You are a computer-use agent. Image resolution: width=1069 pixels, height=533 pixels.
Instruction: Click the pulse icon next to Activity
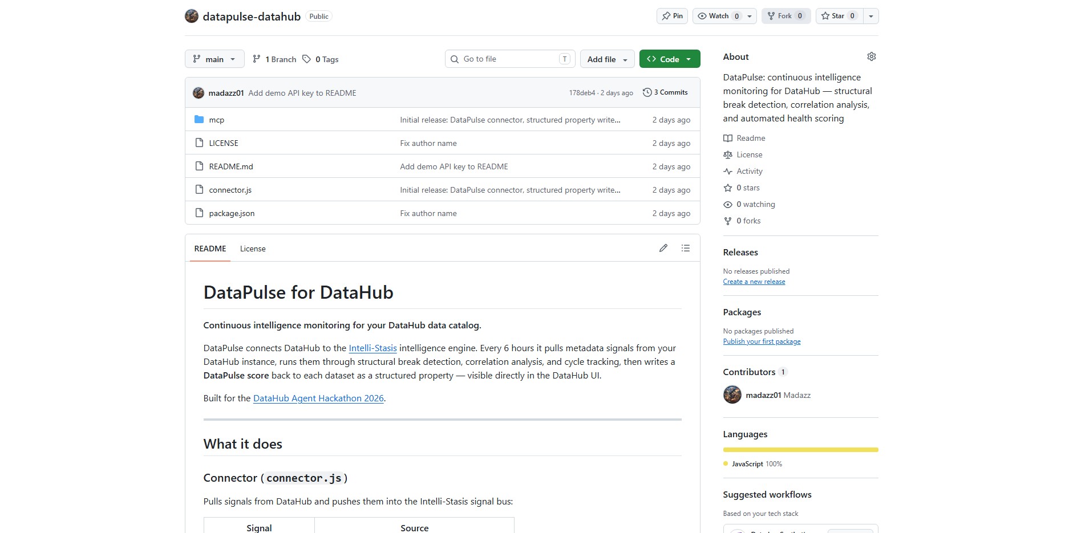(728, 171)
